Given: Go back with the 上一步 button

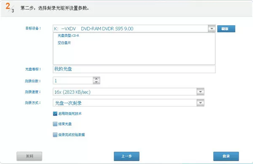Looking at the screenshot, I should pos(126,156).
